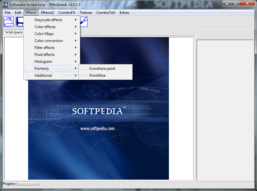Open the Texture menu
Image resolution: width=257 pixels, height=191 pixels.
click(x=86, y=13)
